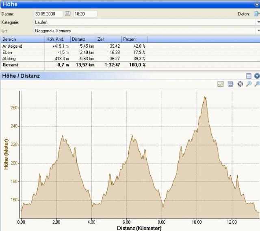The width and height of the screenshot is (260, 231).
Task: Click the Datum field showing 30.05.2008
Action: point(48,14)
